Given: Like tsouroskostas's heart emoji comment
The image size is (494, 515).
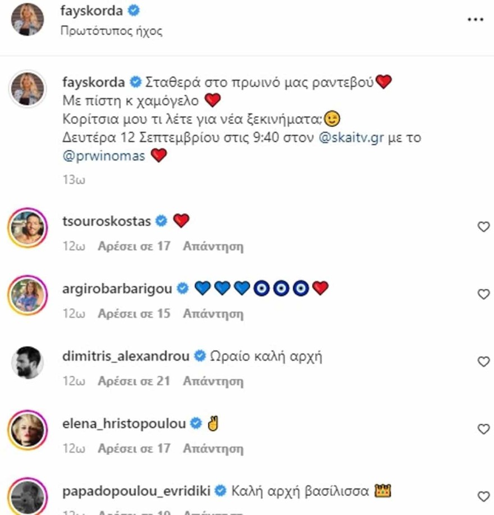Looking at the screenshot, I should [x=483, y=226].
